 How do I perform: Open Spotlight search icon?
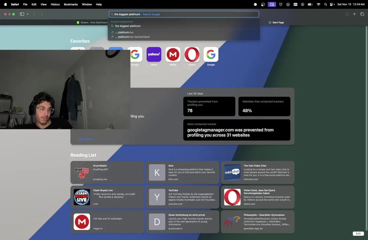pyautogui.click(x=325, y=4)
